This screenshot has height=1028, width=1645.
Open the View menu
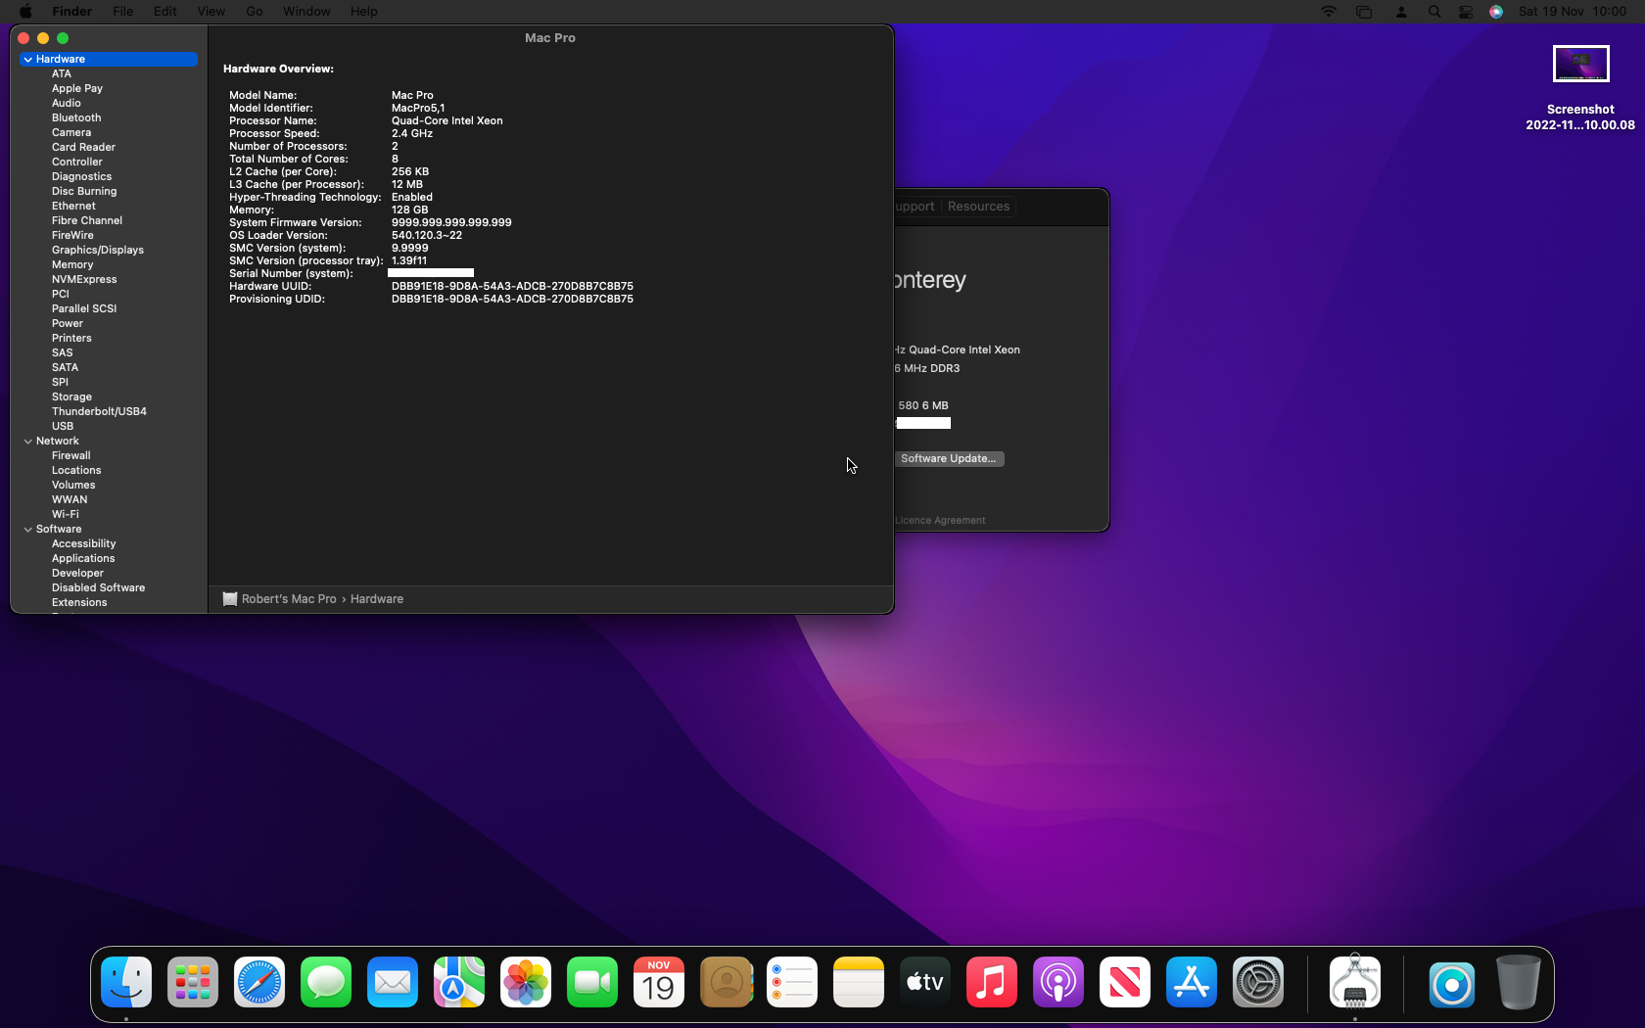(x=211, y=12)
